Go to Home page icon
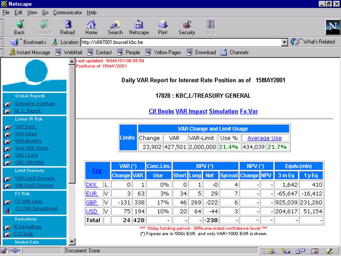The width and height of the screenshot is (341, 256). (x=91, y=27)
